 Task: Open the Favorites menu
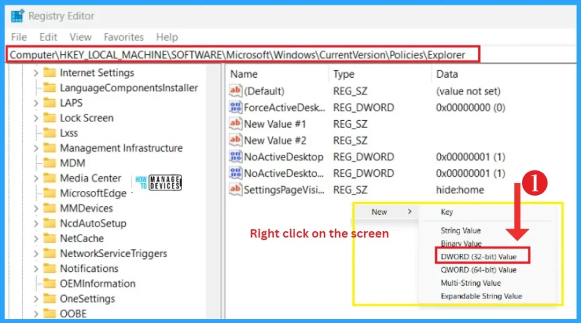click(124, 37)
